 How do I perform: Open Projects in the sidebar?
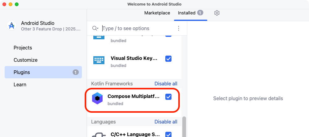(23, 48)
